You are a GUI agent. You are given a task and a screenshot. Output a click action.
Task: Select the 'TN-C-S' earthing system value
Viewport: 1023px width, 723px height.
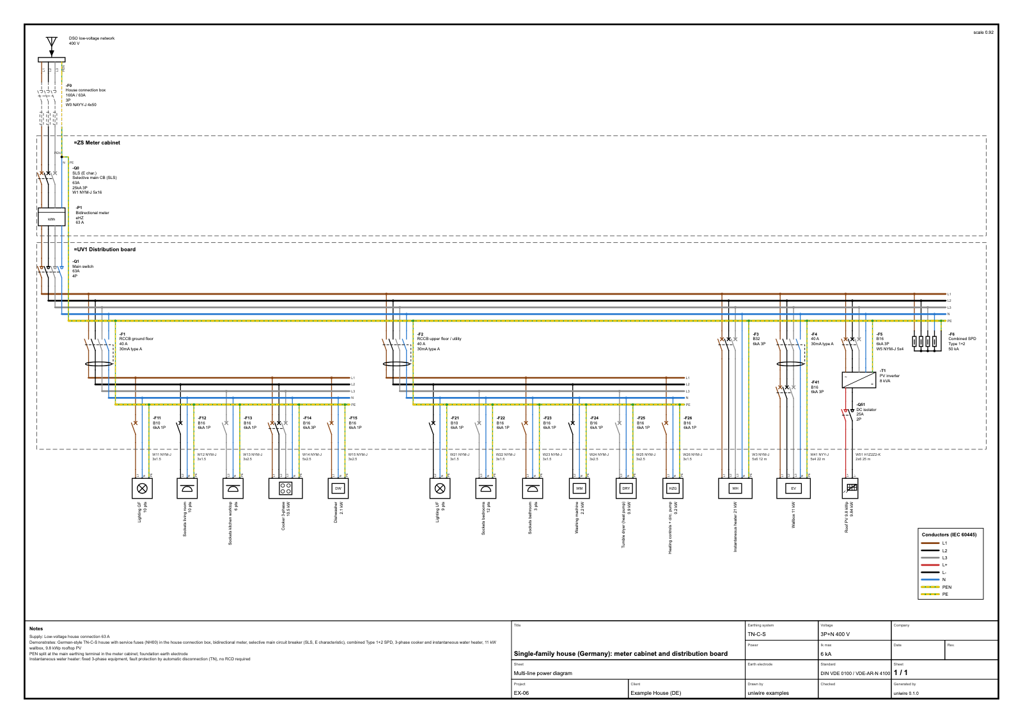[756, 634]
